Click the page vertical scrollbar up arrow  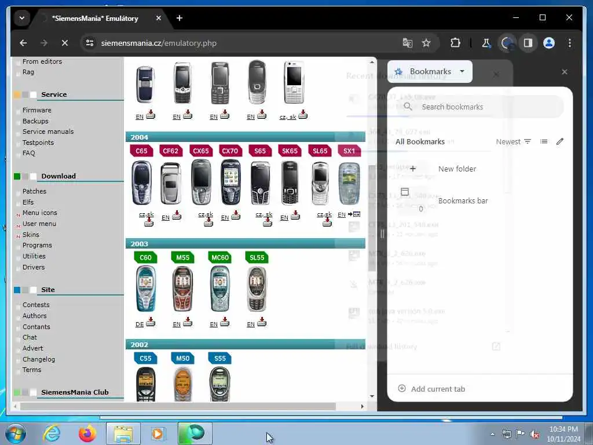point(372,62)
